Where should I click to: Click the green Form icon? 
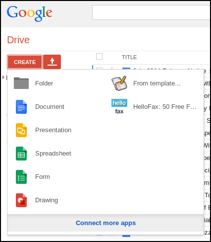pos(21,177)
